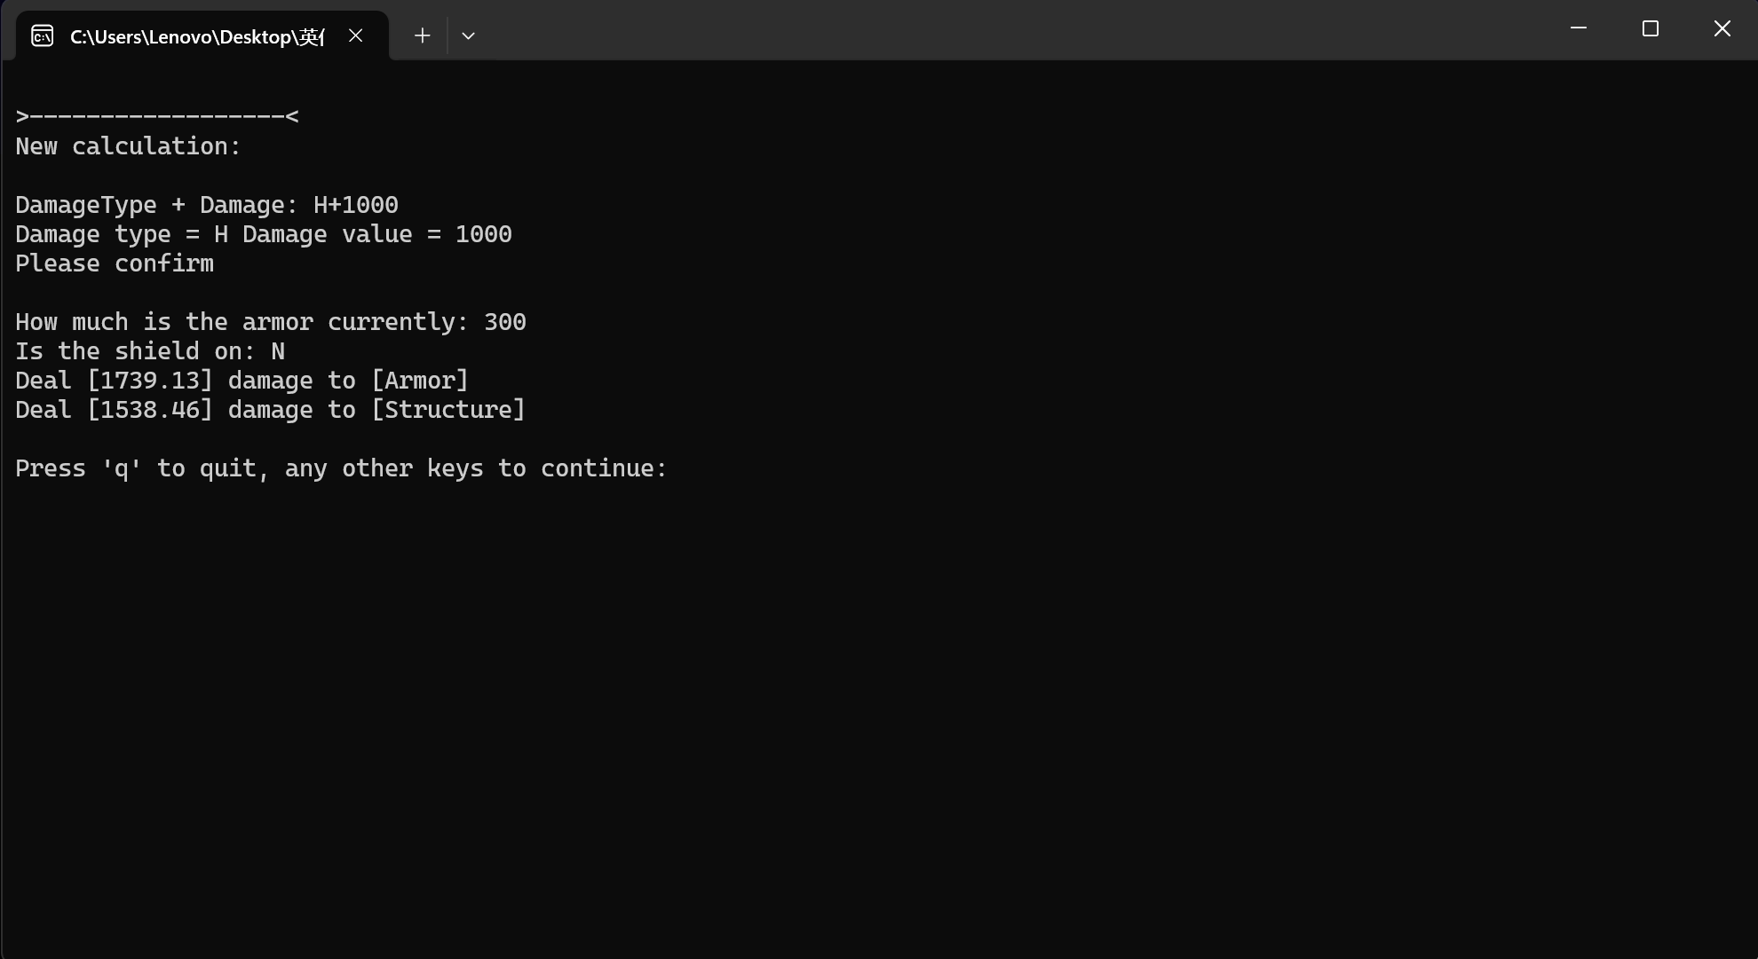Click the 'Press q to quit' prompt line
Screen dimensions: 1758x959
(341, 468)
